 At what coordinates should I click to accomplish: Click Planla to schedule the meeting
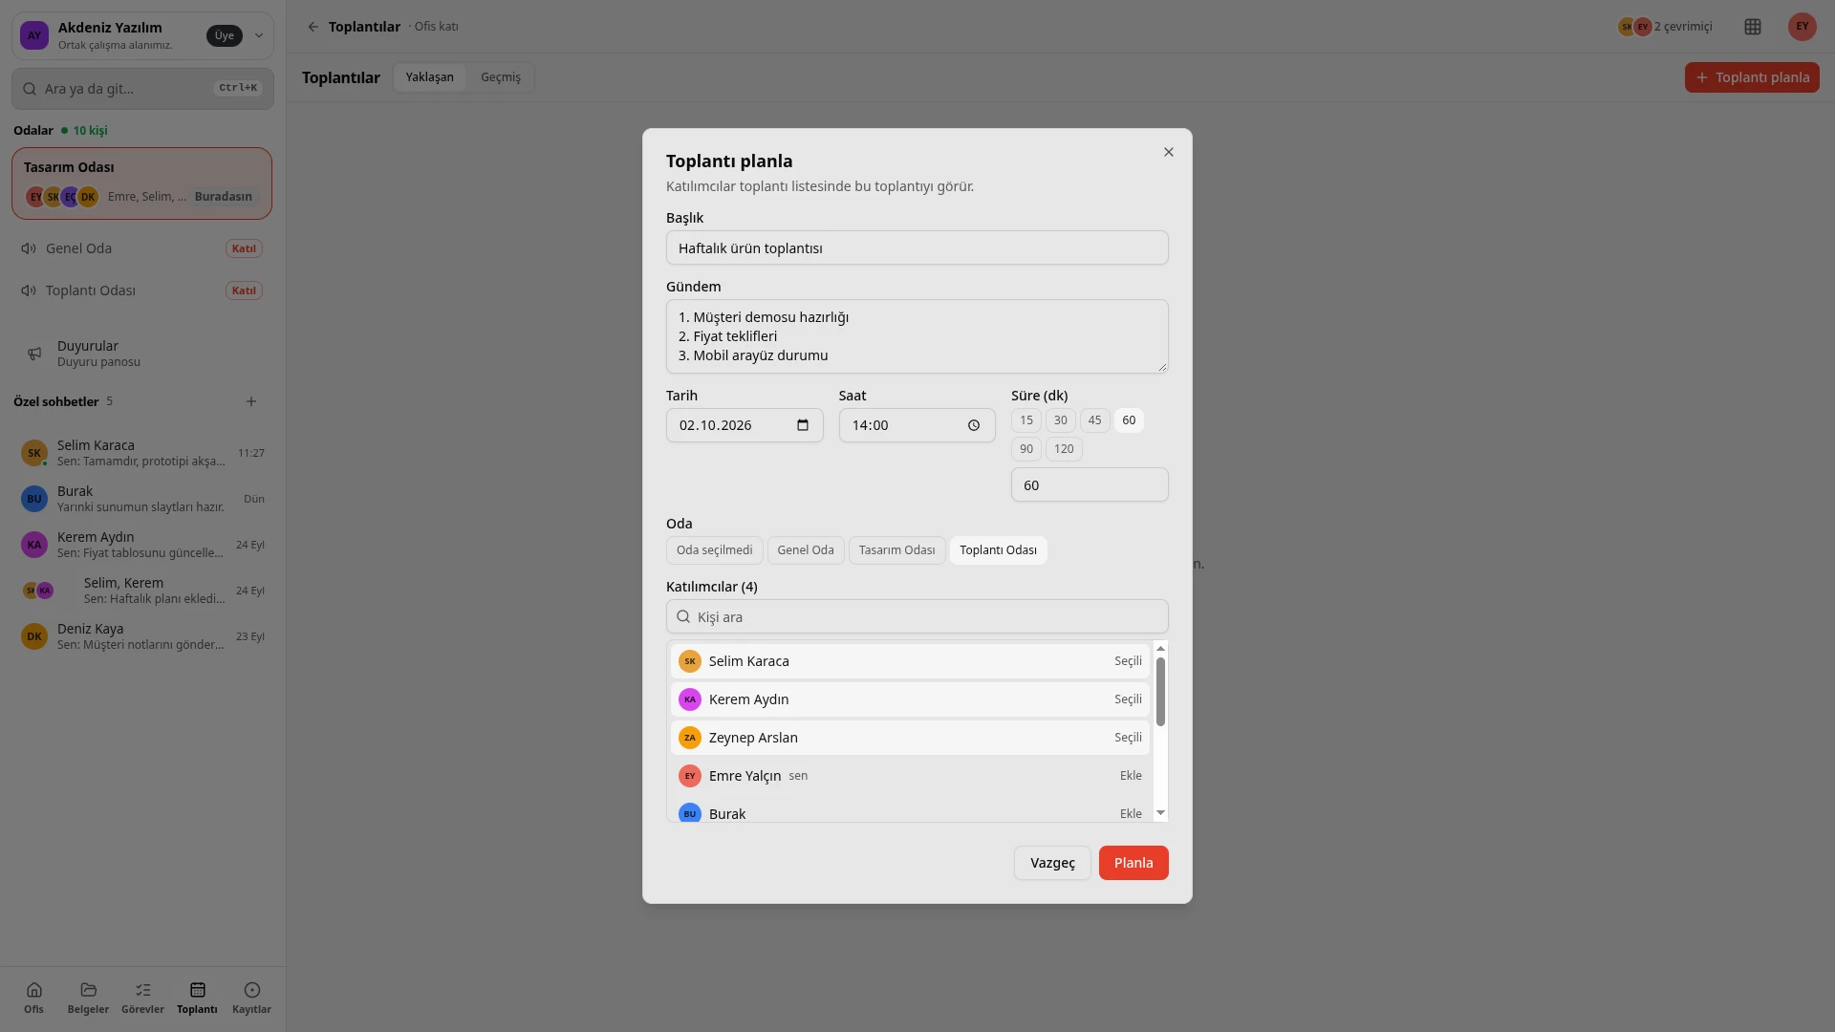coord(1133,863)
